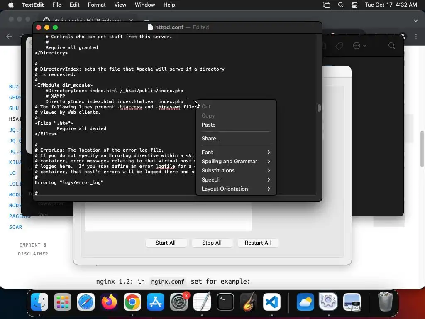Click the Stage Manager menu bar icon
Screen dimensions: 425x319
click(x=326, y=5)
